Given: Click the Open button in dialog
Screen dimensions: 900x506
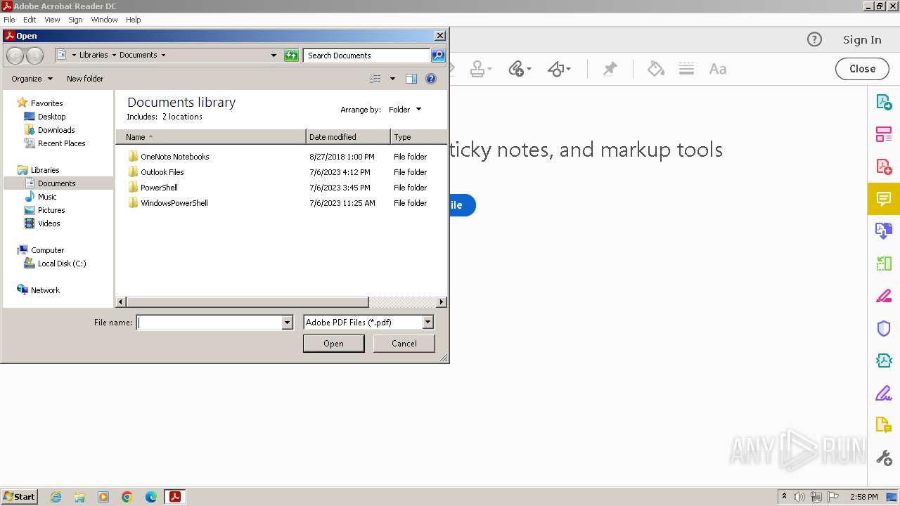Looking at the screenshot, I should [x=333, y=343].
